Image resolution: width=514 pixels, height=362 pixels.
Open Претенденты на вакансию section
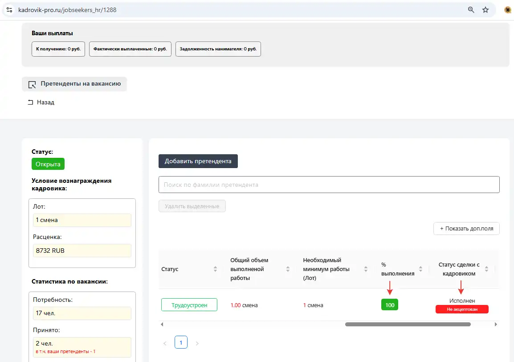(74, 84)
